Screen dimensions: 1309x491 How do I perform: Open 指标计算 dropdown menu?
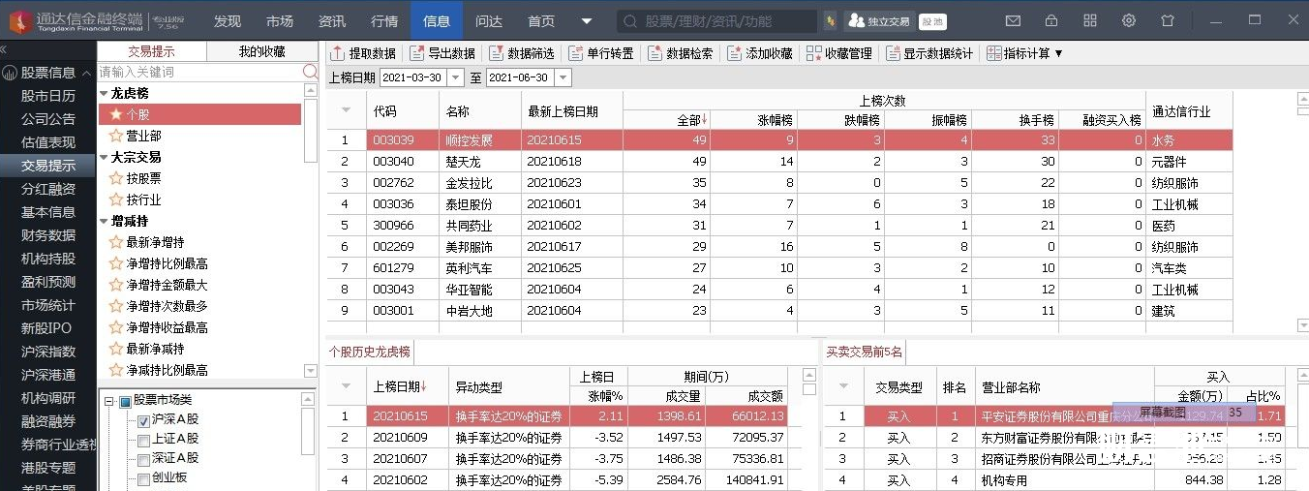coord(1025,53)
